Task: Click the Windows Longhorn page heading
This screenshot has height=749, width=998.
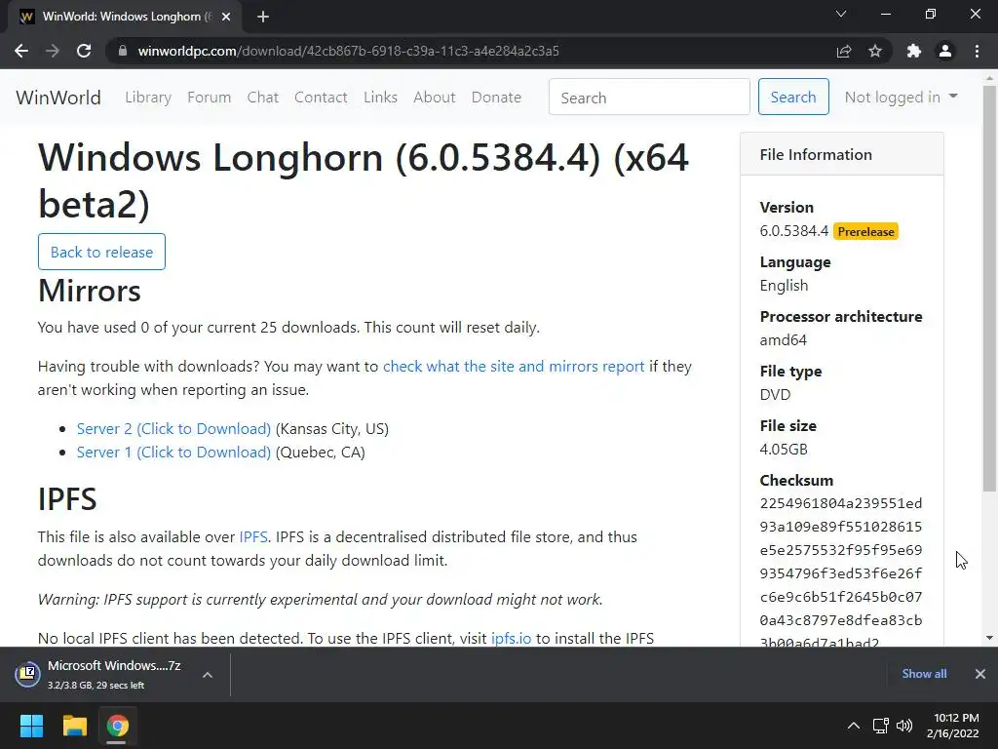Action: (364, 180)
